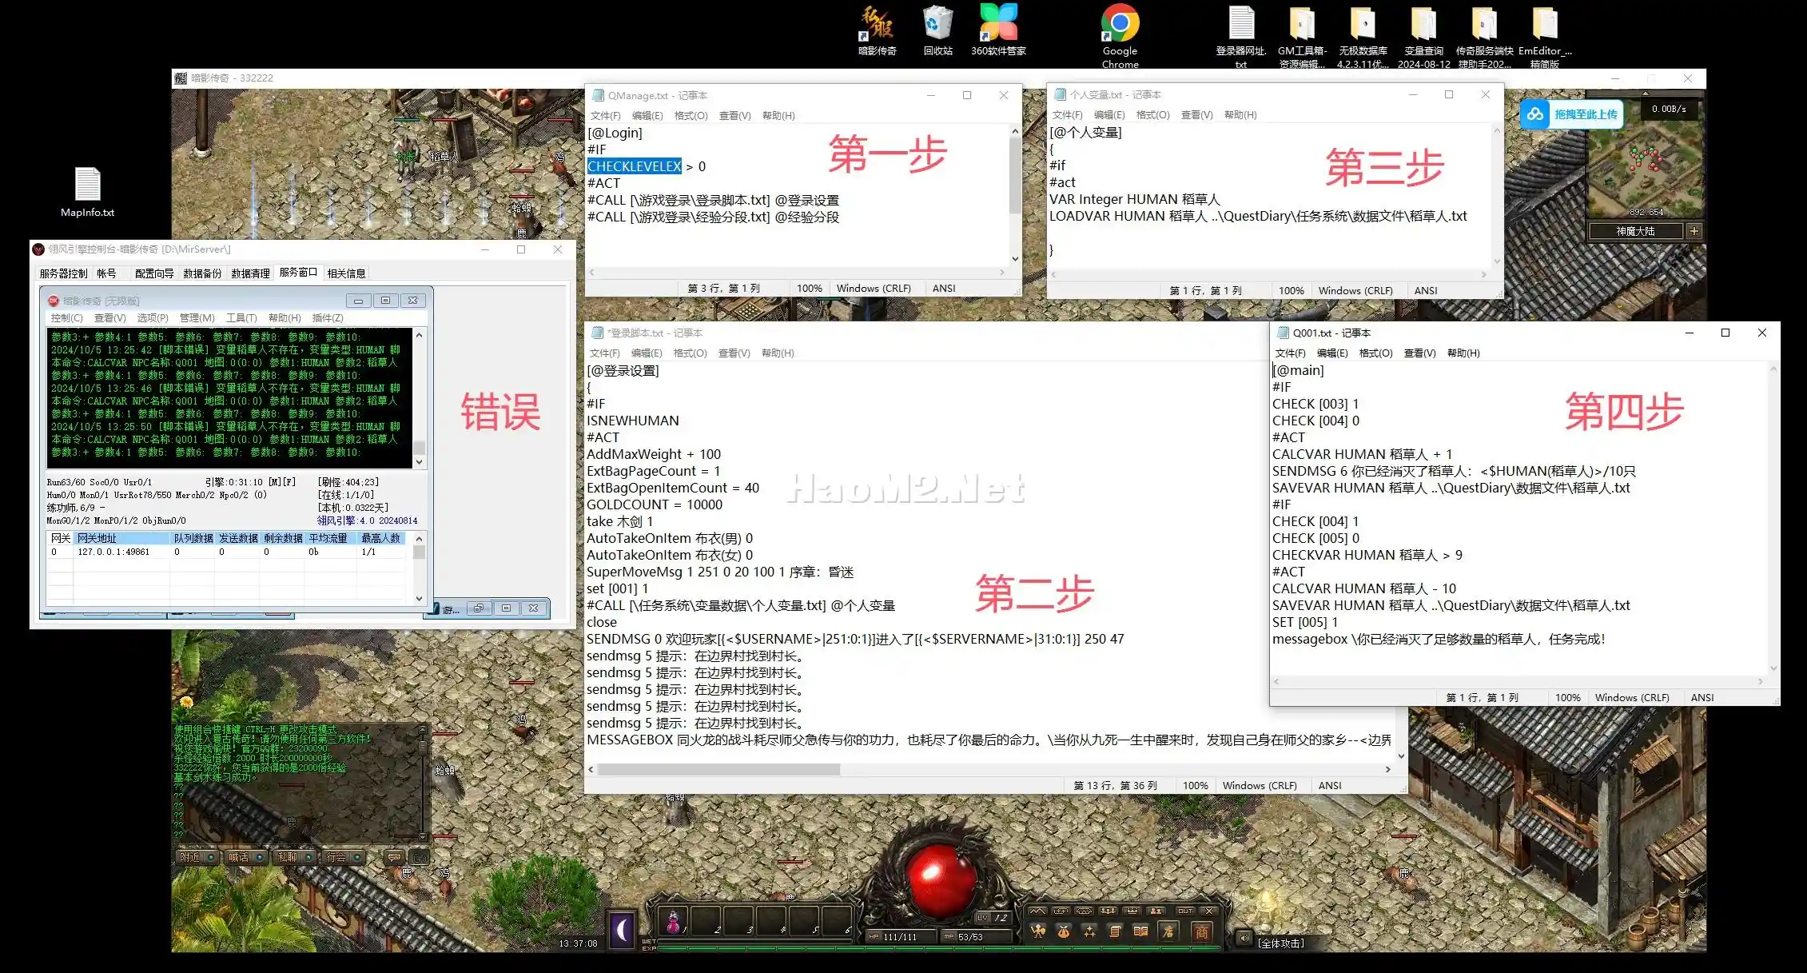The width and height of the screenshot is (1807, 973).
Task: Open 插件(Z) menu in server window
Action: [327, 318]
